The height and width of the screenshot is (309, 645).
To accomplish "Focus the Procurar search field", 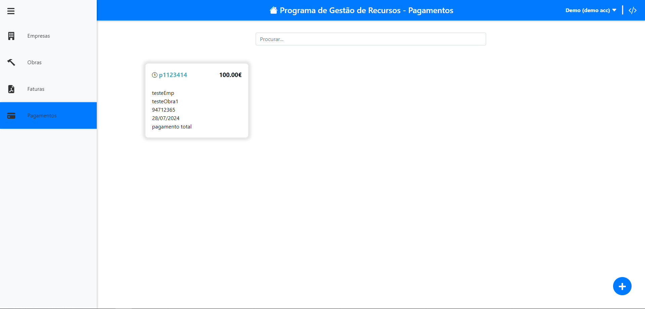I will point(371,39).
